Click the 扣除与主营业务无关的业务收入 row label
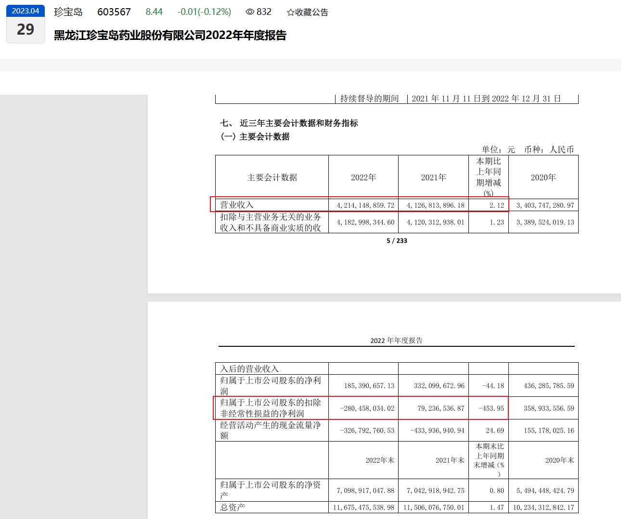The width and height of the screenshot is (621, 519). (x=271, y=222)
